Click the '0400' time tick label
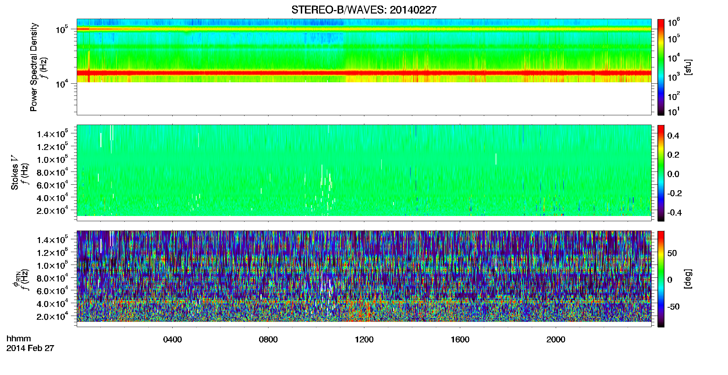The image size is (728, 375). pos(173,340)
